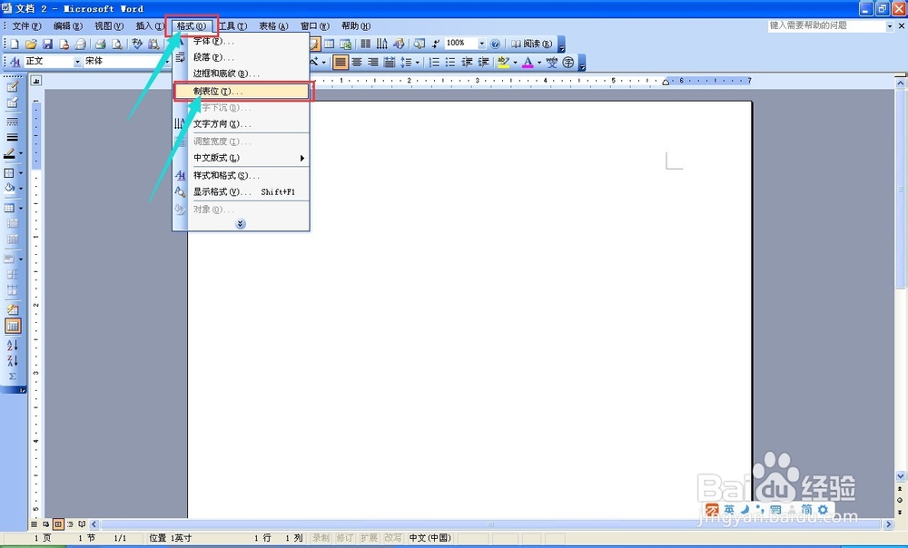Click the Columns toolbar icon
The width and height of the screenshot is (908, 548).
(x=366, y=44)
